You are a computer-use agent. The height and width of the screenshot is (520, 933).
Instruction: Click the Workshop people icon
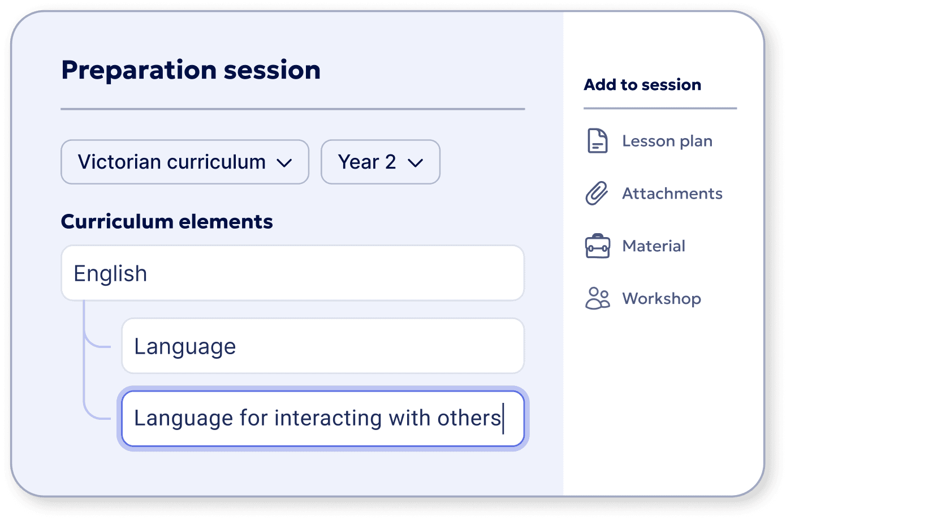[x=597, y=298]
